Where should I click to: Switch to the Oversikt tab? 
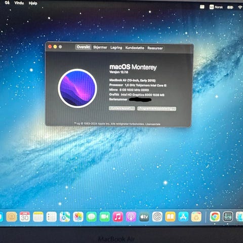(84, 47)
